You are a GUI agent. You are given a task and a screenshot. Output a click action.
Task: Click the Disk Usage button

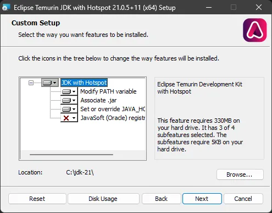tap(103, 199)
